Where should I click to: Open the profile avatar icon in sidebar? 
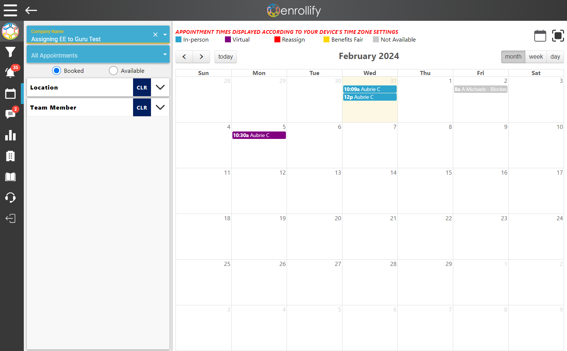click(10, 31)
